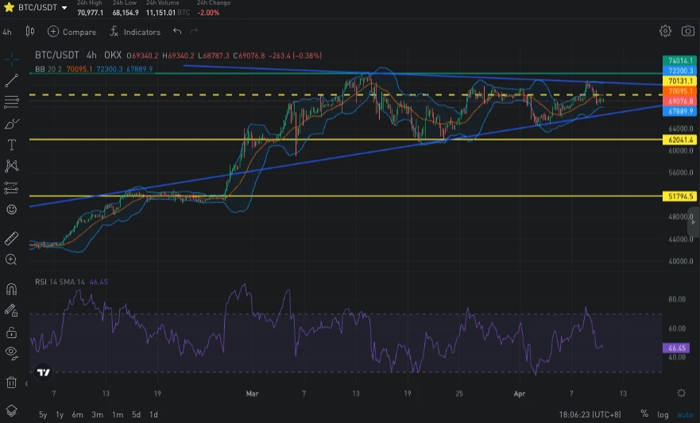This screenshot has width=700, height=423.
Task: Toggle BTC/USDT favorite star
Action: point(9,7)
